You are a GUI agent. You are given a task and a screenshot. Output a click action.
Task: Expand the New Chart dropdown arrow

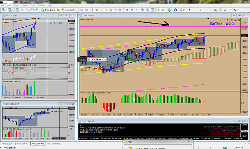coord(6,10)
